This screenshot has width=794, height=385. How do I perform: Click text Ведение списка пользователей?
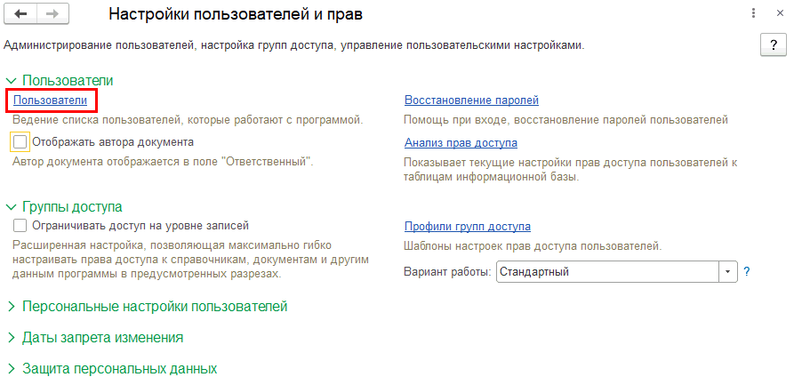(94, 120)
